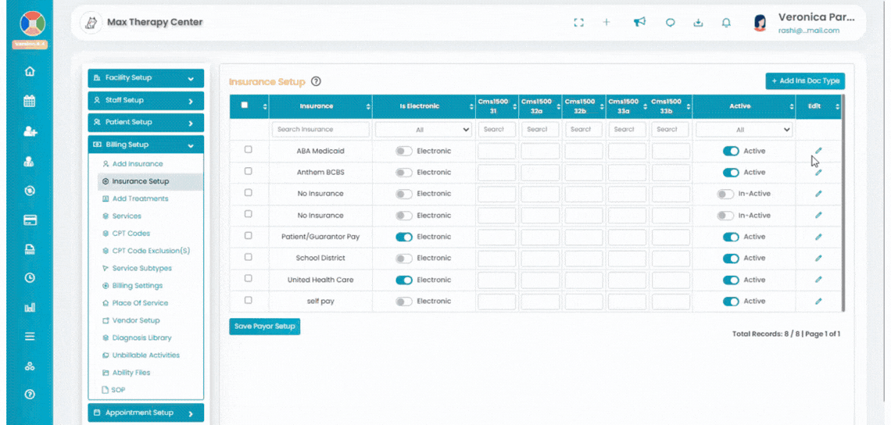
Task: Disable Active switch for United Health Care
Action: (731, 280)
